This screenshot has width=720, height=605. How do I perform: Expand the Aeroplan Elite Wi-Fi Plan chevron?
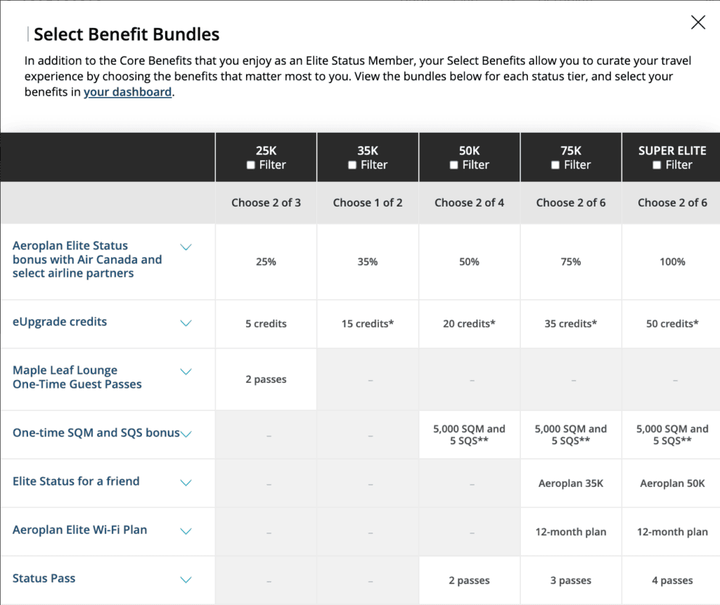click(186, 531)
